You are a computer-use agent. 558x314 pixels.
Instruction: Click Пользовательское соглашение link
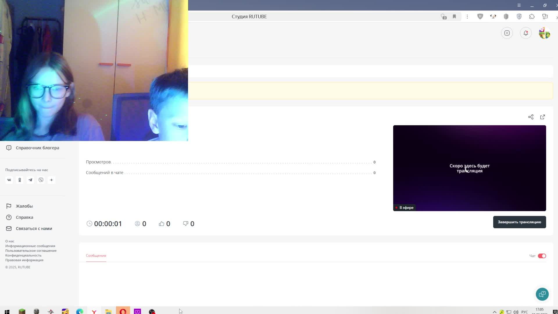click(31, 251)
